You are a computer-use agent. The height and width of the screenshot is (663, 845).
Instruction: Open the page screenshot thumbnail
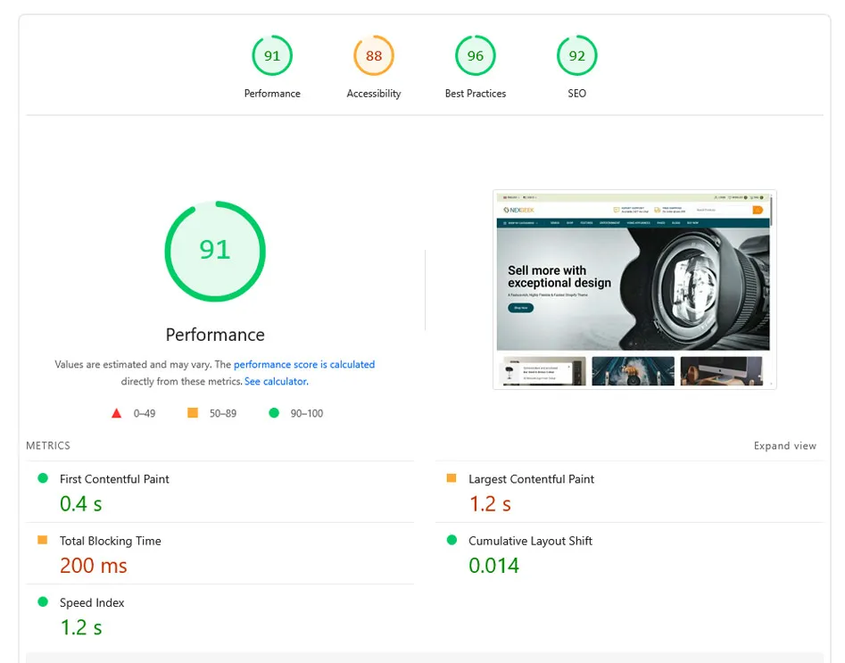(x=634, y=288)
